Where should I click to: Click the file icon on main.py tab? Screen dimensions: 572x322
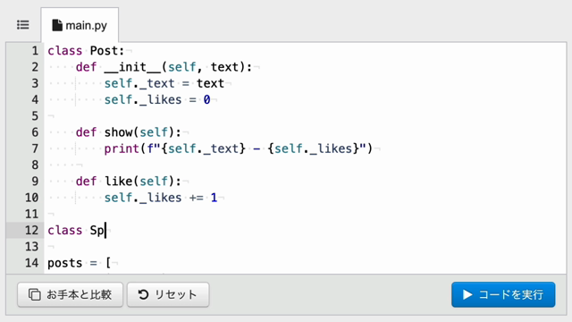tap(57, 25)
